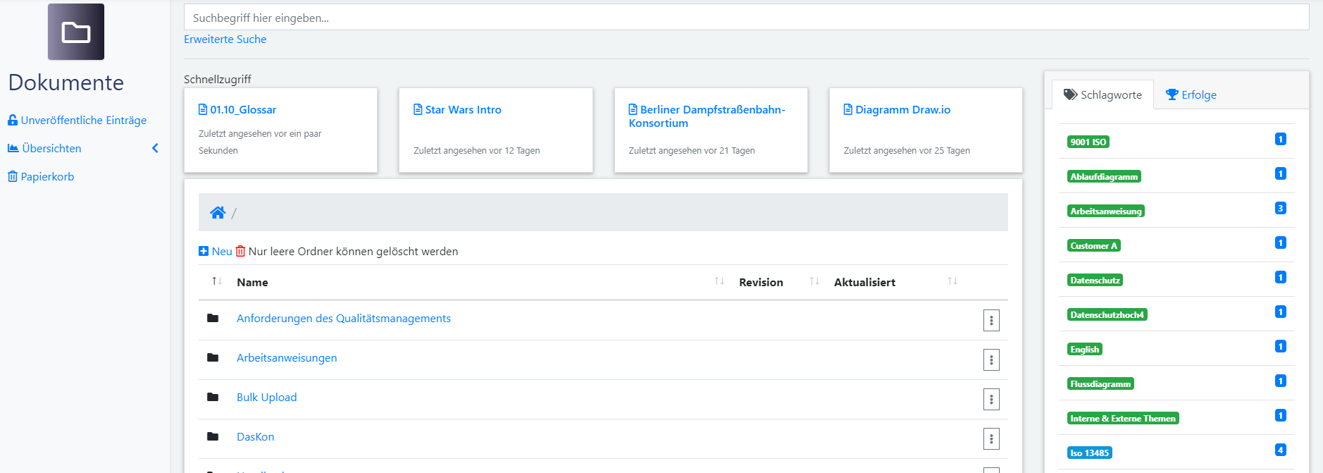Select the Flussdiagramm tag
This screenshot has width=1323, height=473.
tap(1100, 383)
